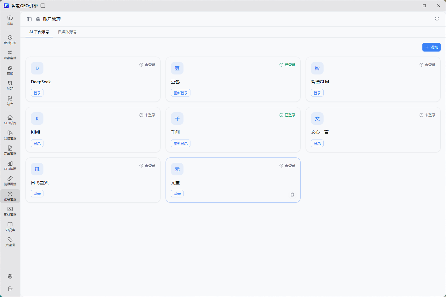
Task: Collapse sidebar using header panel icon
Action: click(29, 19)
